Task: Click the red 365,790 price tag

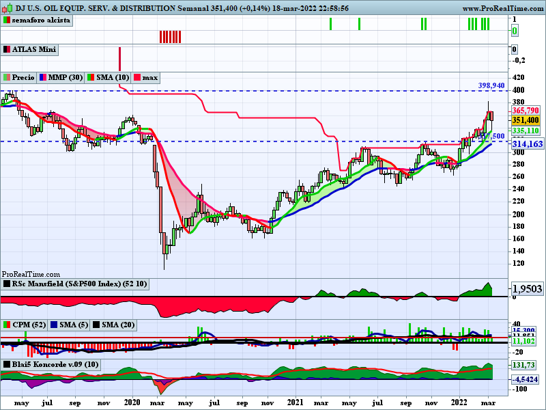Action: click(x=526, y=111)
